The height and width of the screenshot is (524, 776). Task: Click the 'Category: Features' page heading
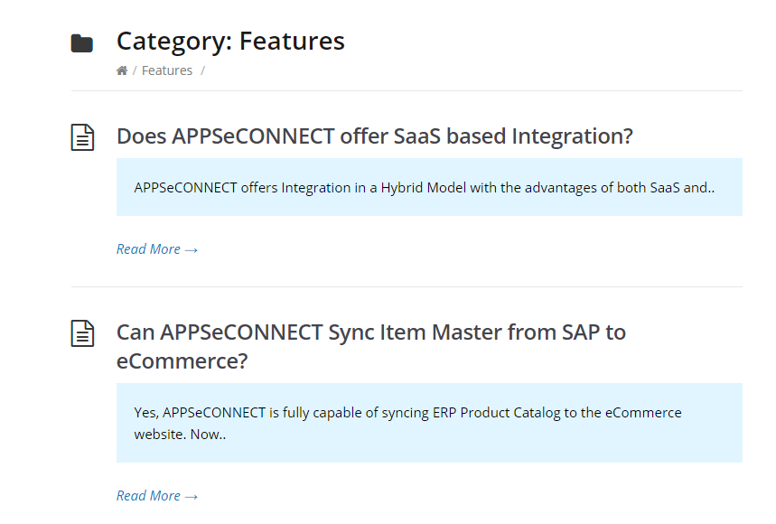click(230, 41)
